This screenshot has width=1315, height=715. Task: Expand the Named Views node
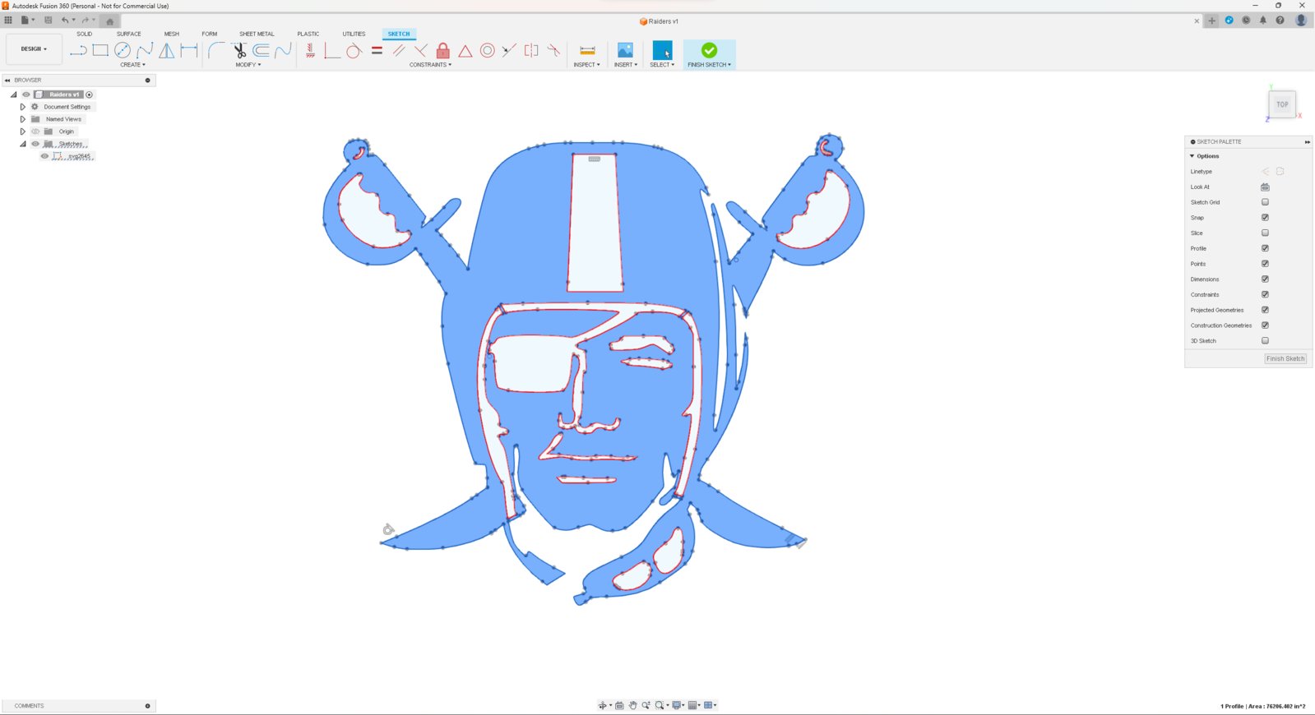23,119
